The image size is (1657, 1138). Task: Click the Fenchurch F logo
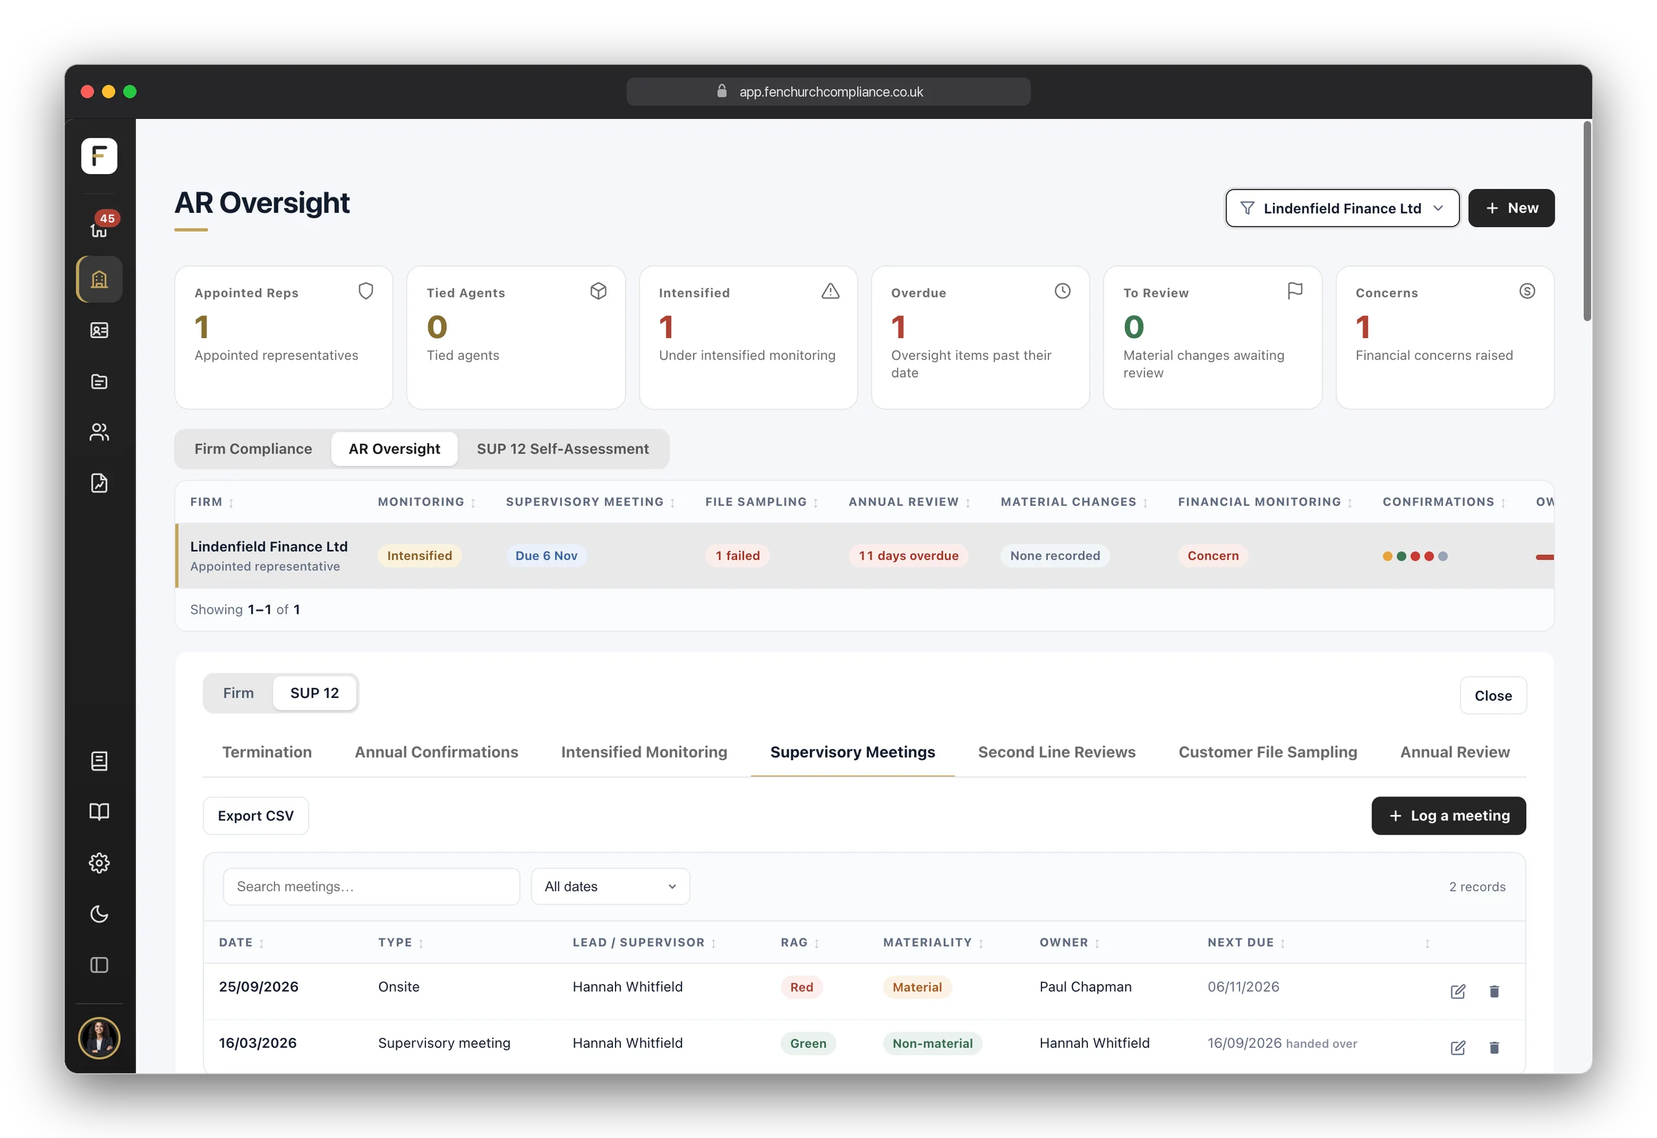99,155
